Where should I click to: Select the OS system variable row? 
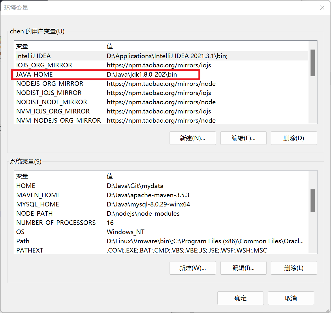[162, 232]
